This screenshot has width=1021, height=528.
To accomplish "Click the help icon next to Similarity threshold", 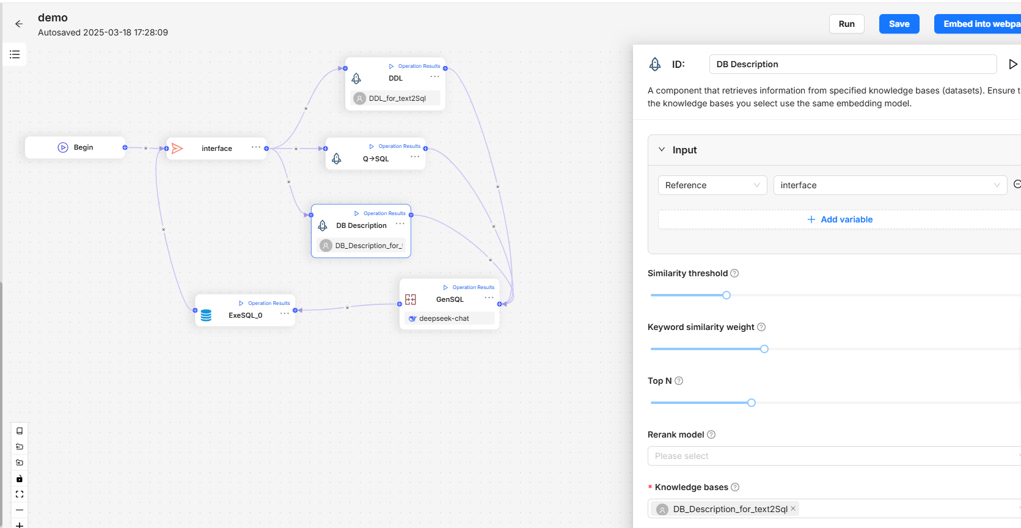I will pos(734,273).
